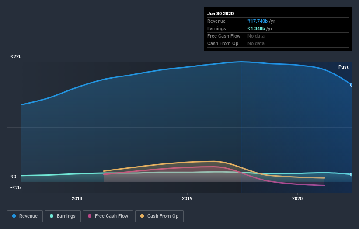The height and width of the screenshot is (229, 359).
Task: Click the -₹2b y-axis label
Action: coord(15,187)
